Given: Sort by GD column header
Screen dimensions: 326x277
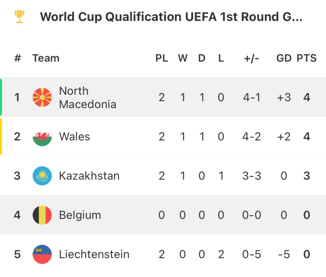Looking at the screenshot, I should (x=284, y=58).
